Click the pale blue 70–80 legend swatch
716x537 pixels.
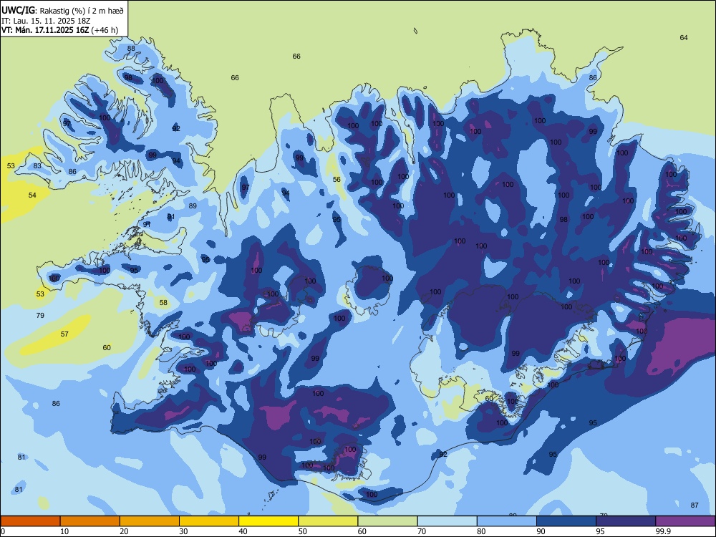tap(447, 521)
